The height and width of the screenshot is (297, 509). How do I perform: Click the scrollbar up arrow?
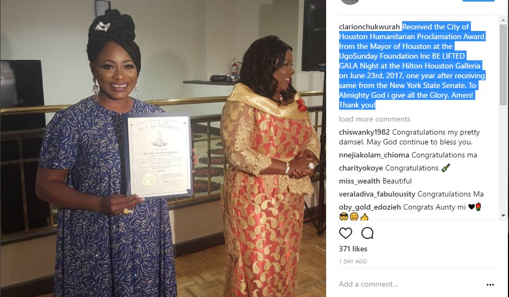(x=503, y=20)
